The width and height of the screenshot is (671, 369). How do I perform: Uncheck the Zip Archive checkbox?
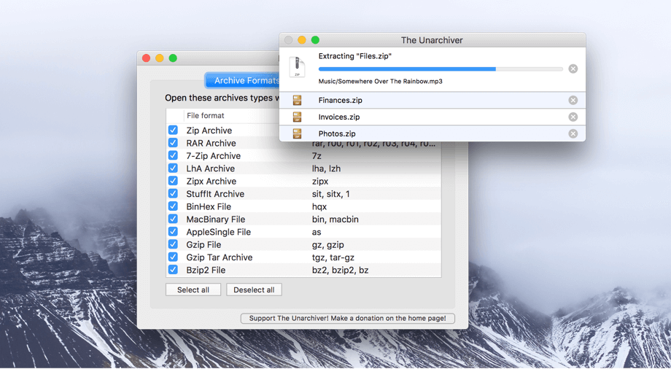[173, 131]
